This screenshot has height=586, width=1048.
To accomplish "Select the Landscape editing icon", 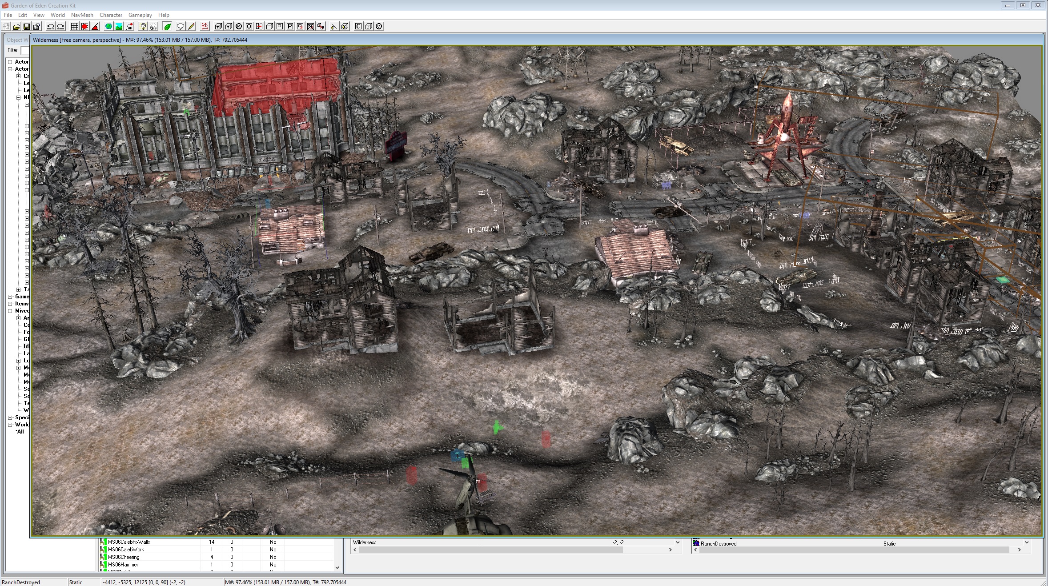I will tap(119, 27).
